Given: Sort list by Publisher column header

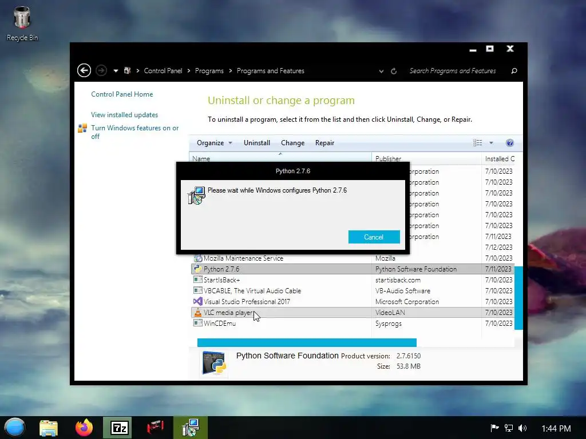Looking at the screenshot, I should (426, 158).
